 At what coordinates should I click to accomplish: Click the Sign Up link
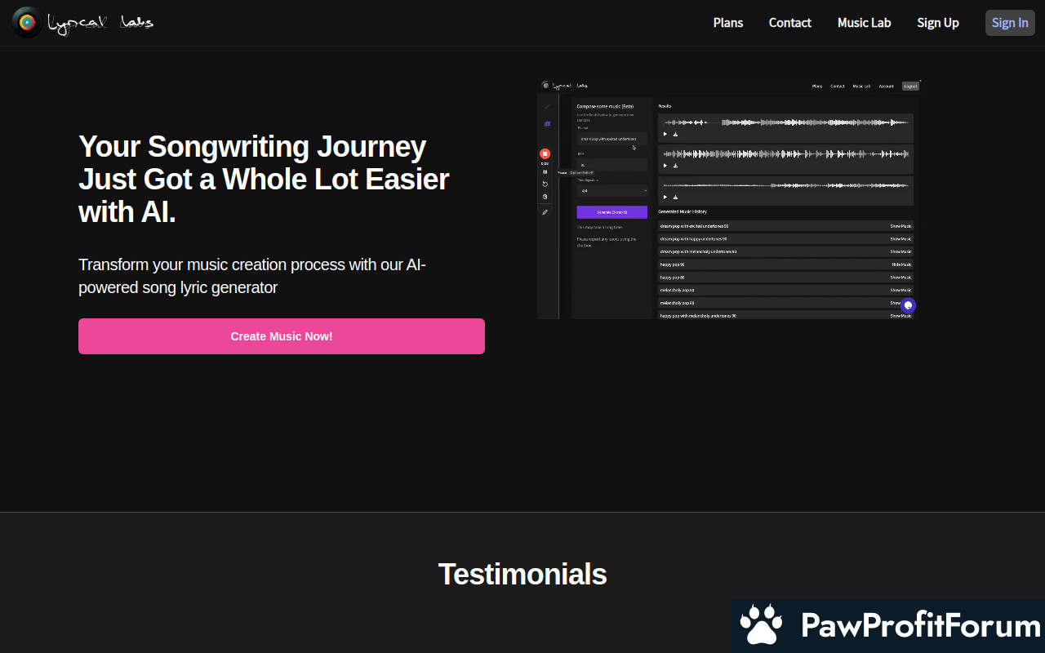click(x=937, y=23)
